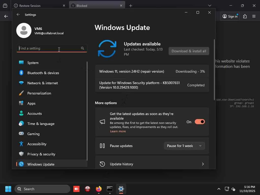Click KB5007651 security platform update row
The width and height of the screenshot is (260, 195).
tap(152, 85)
